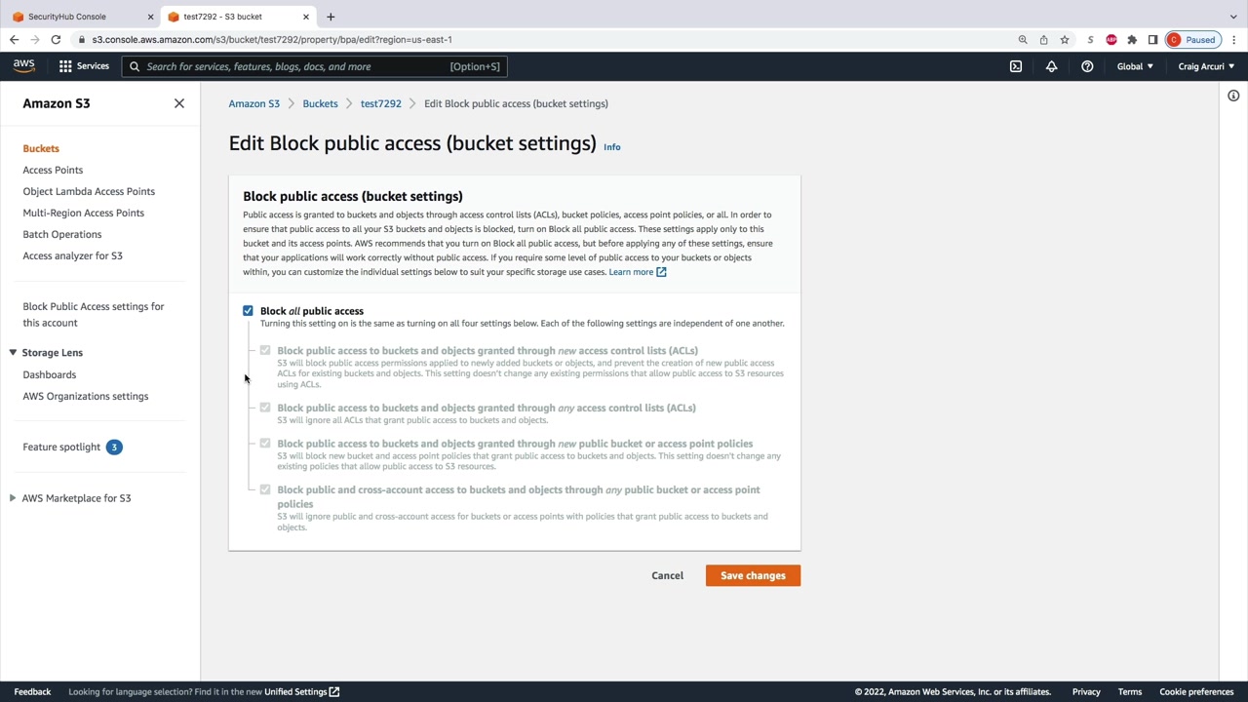Click the zoom magnifier icon in address bar
The image size is (1248, 702).
click(1023, 40)
